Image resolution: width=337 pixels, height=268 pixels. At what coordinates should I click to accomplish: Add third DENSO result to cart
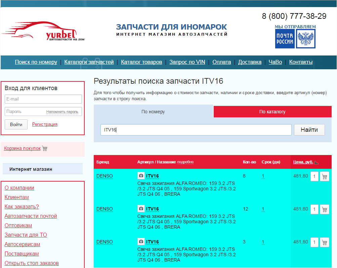coord(324,242)
